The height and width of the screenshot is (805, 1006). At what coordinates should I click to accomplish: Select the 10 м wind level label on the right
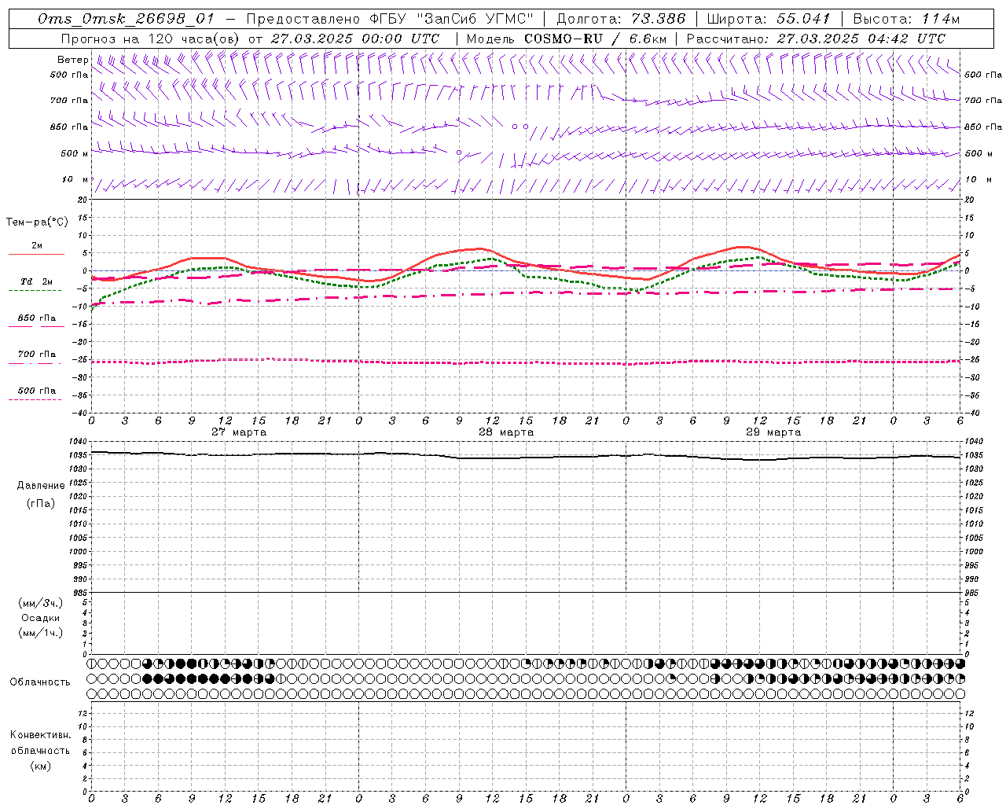pos(978,180)
